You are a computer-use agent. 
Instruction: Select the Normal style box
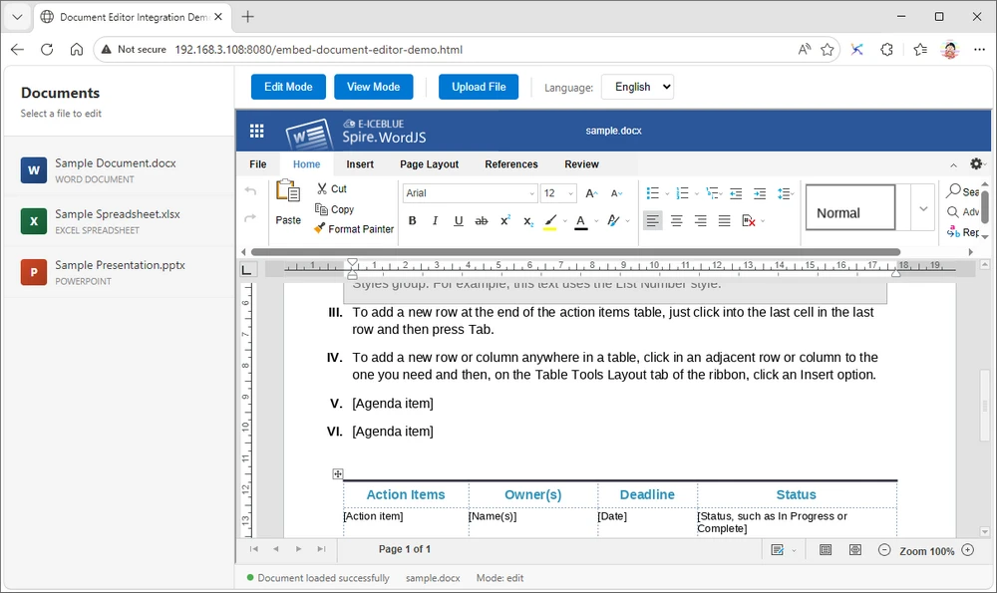tap(850, 208)
